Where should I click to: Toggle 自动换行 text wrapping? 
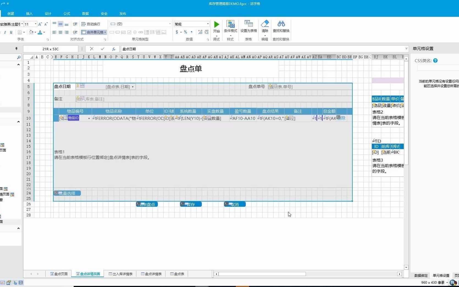tap(91, 24)
